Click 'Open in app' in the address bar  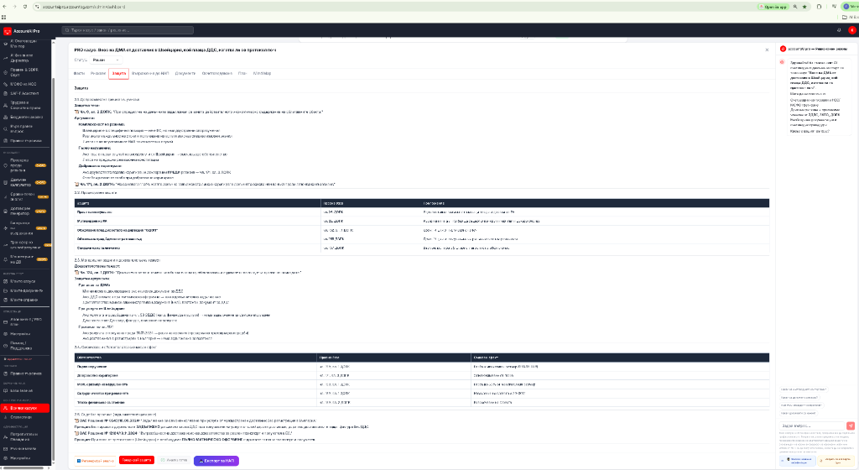(773, 7)
